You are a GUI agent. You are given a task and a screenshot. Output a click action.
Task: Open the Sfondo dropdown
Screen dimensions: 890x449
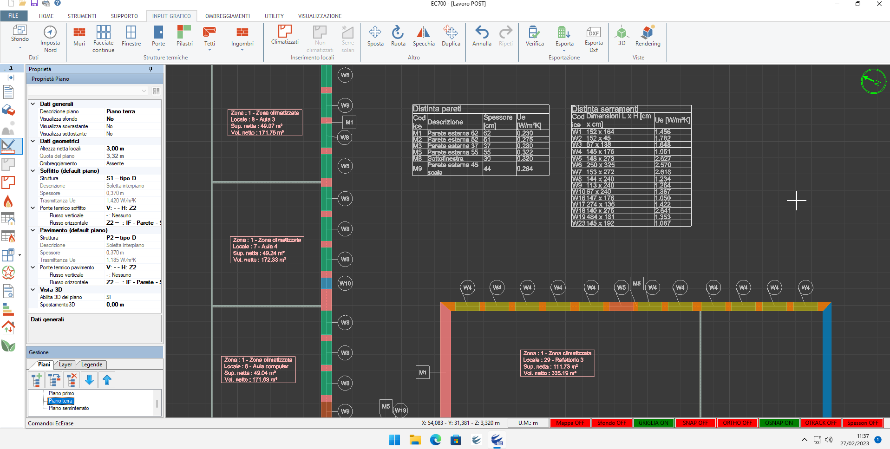tap(20, 47)
